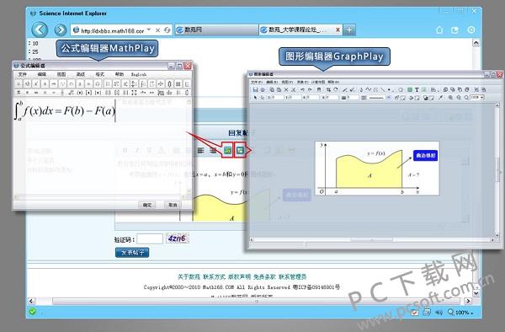The width and height of the screenshot is (505, 332).
Task: Switch to the 数苑网 browser tab
Action: click(217, 29)
